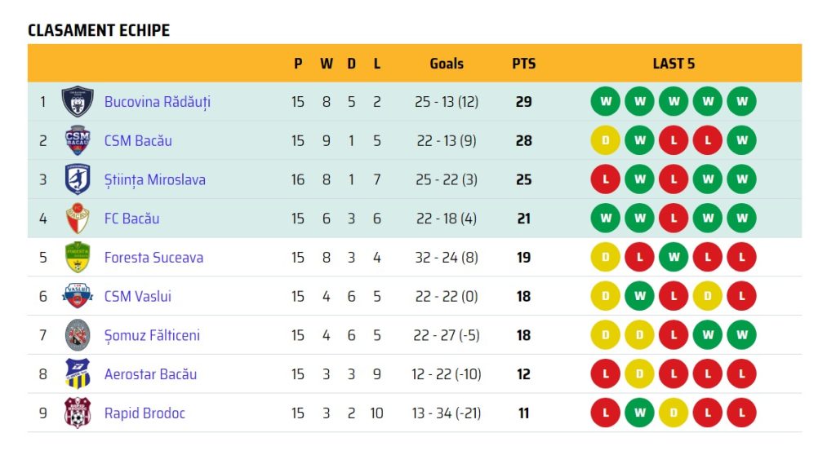This screenshot has width=836, height=455.
Task: Click Foresta Suceava's green W result badge
Action: 674,258
